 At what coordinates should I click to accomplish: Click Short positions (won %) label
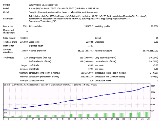tap(40, 58)
